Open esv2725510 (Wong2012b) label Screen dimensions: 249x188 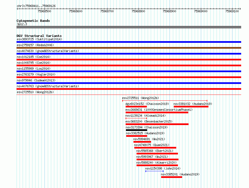(x=35, y=92)
